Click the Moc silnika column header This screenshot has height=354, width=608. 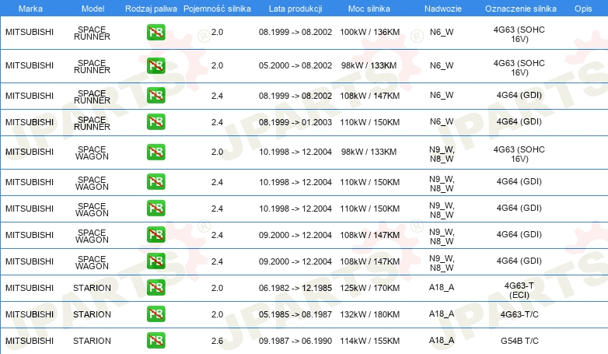pyautogui.click(x=369, y=9)
